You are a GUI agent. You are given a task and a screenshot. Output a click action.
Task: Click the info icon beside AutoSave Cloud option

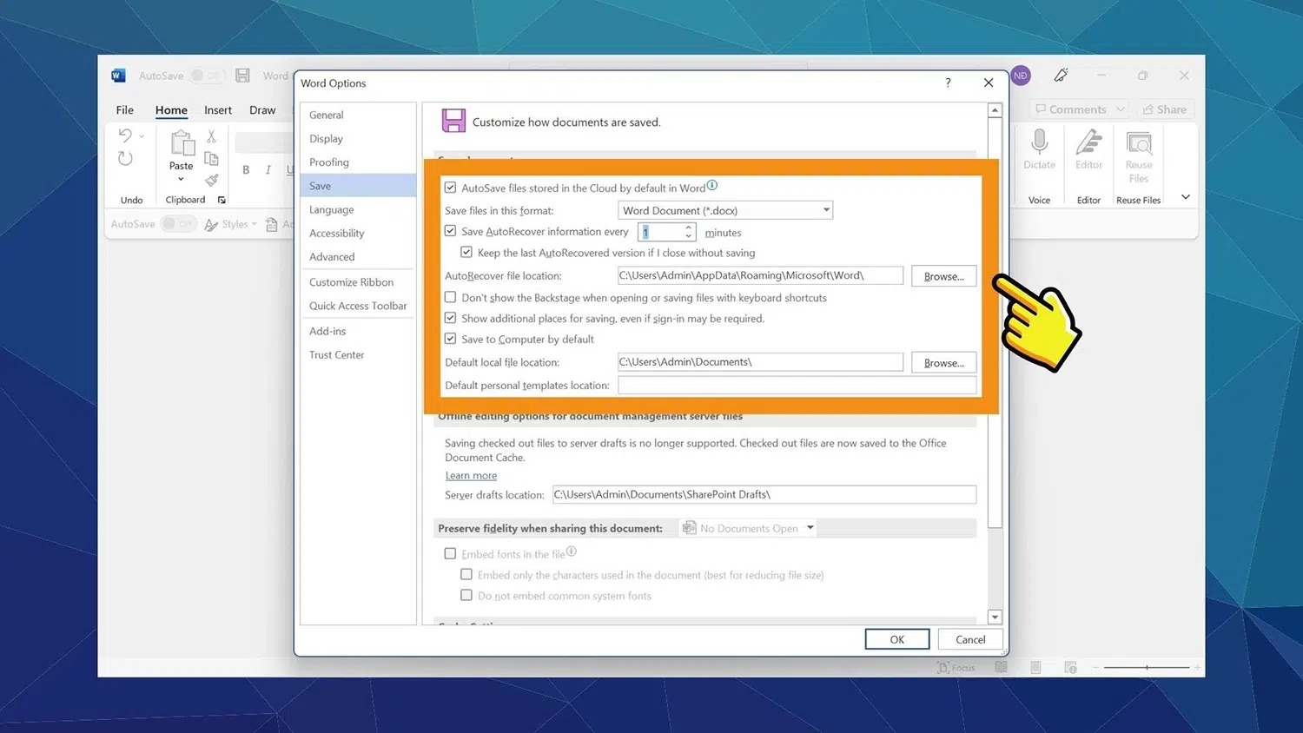(x=712, y=185)
